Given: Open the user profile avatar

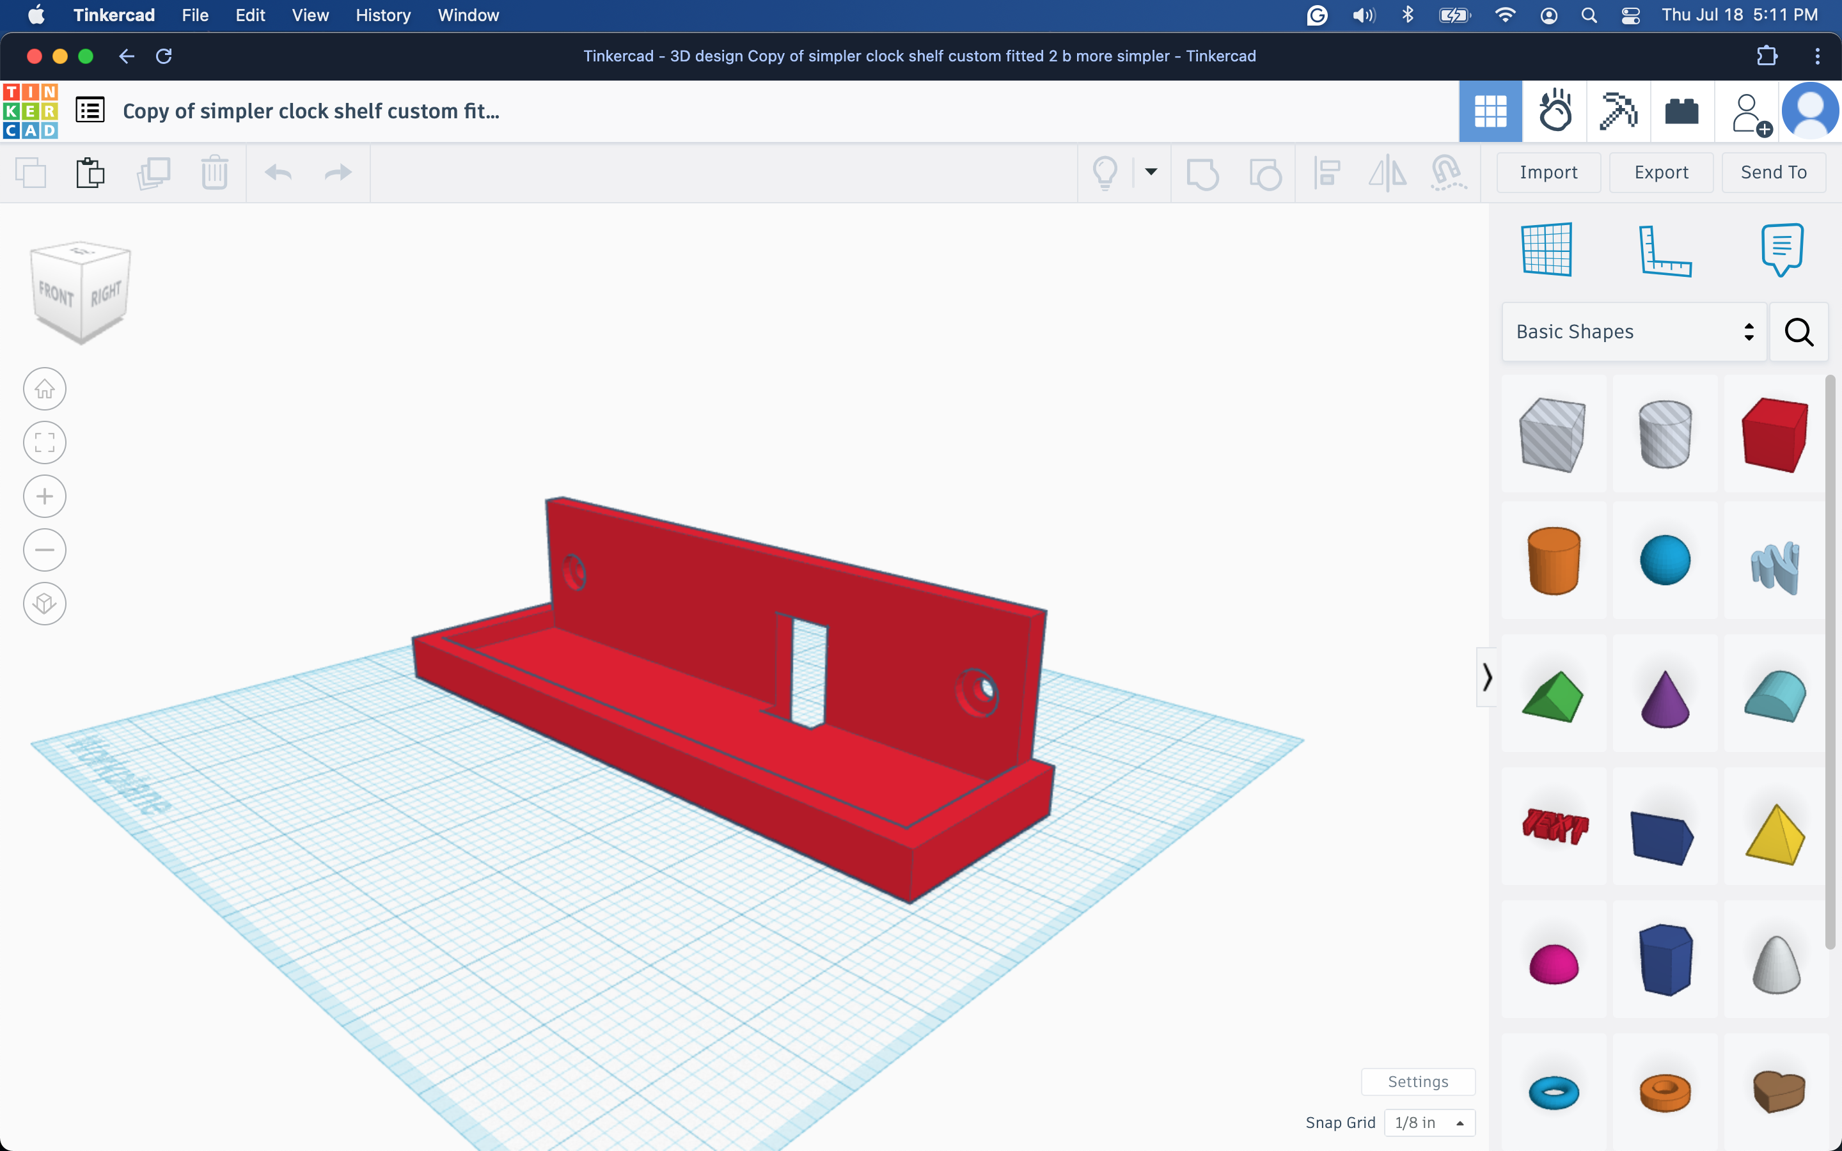Looking at the screenshot, I should pyautogui.click(x=1810, y=111).
